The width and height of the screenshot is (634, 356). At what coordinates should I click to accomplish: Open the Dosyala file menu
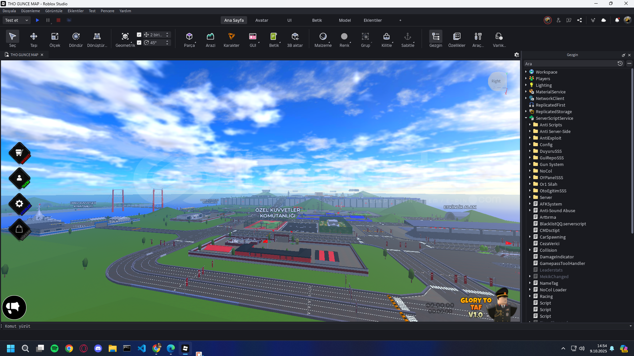click(9, 11)
